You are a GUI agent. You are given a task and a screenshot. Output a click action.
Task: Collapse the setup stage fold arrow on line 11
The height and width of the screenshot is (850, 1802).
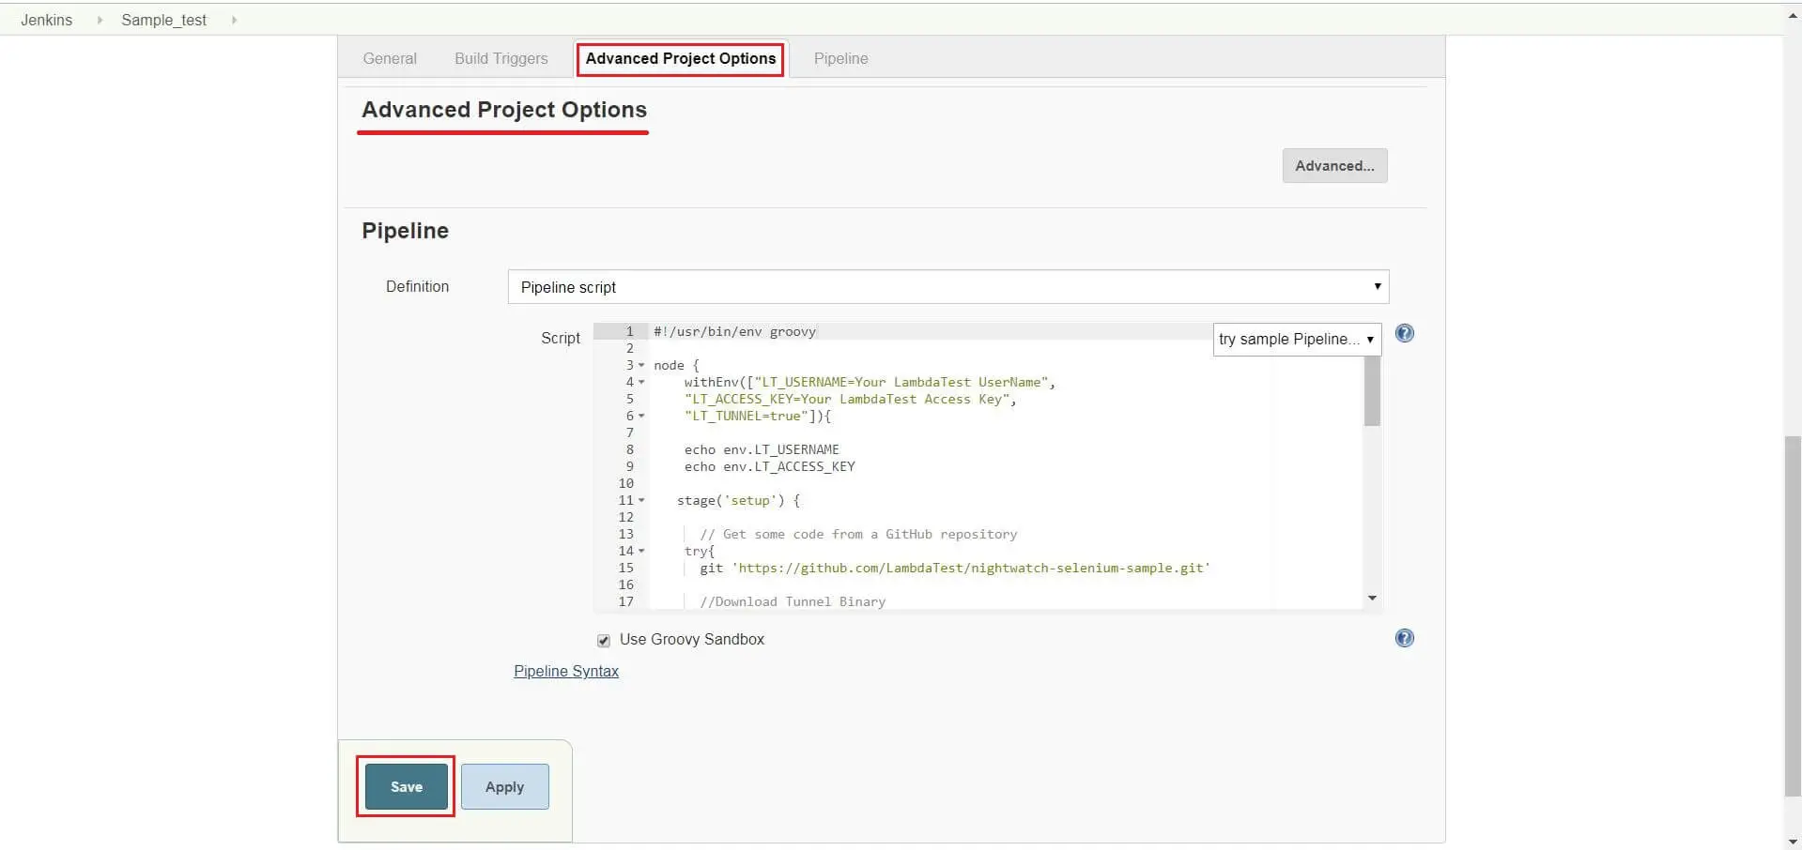(x=639, y=500)
